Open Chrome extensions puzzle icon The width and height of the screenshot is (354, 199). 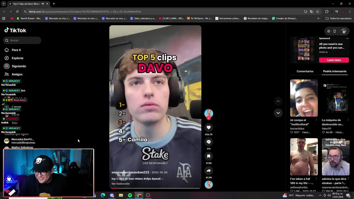pos(327,12)
